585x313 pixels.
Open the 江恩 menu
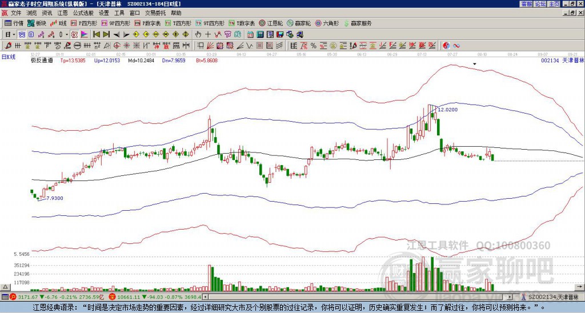pyautogui.click(x=63, y=13)
